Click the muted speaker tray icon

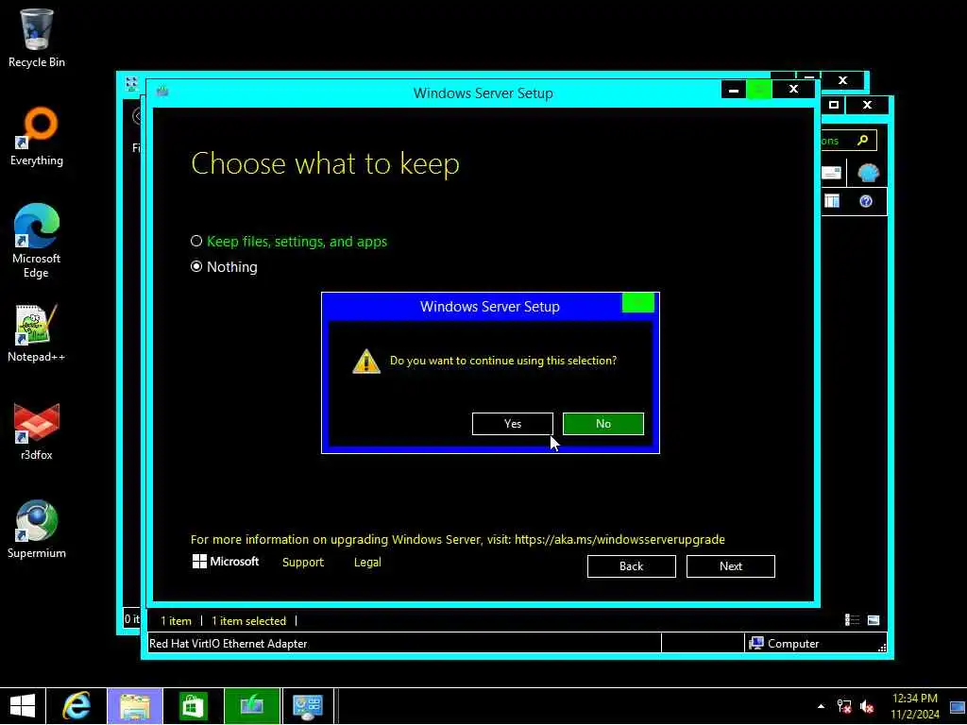click(x=867, y=706)
